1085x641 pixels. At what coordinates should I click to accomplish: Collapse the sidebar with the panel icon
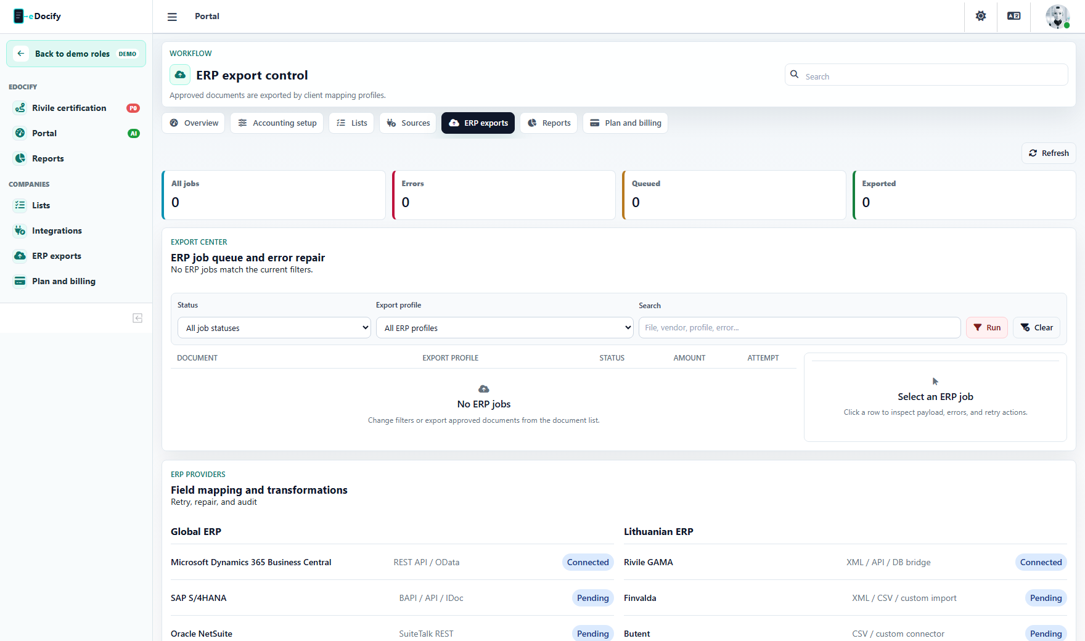[x=137, y=318]
